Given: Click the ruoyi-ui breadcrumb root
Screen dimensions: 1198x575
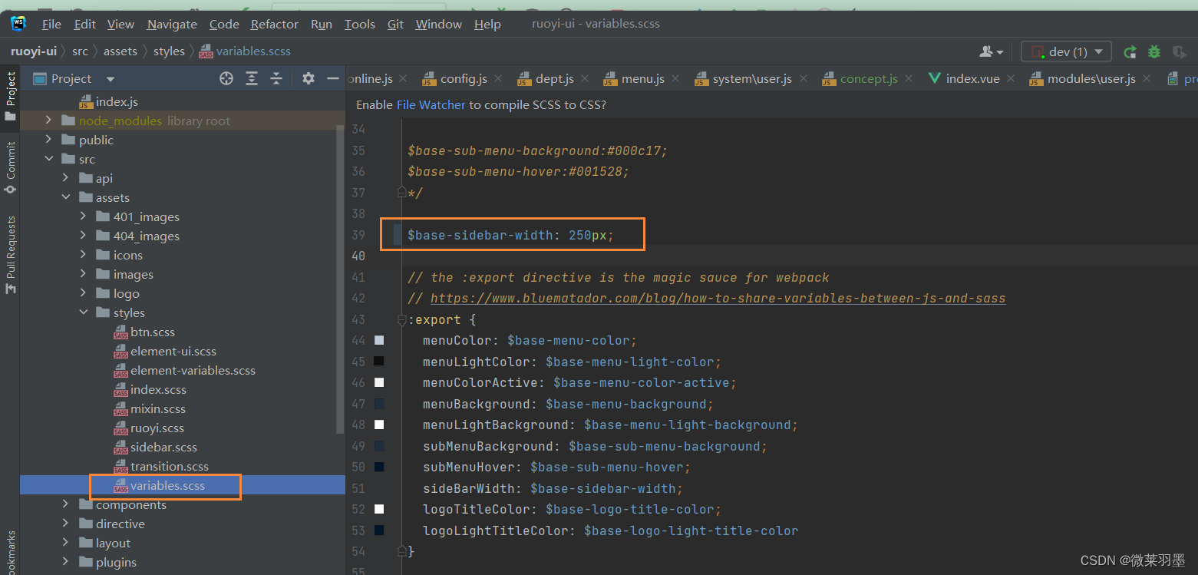Looking at the screenshot, I should coord(34,51).
